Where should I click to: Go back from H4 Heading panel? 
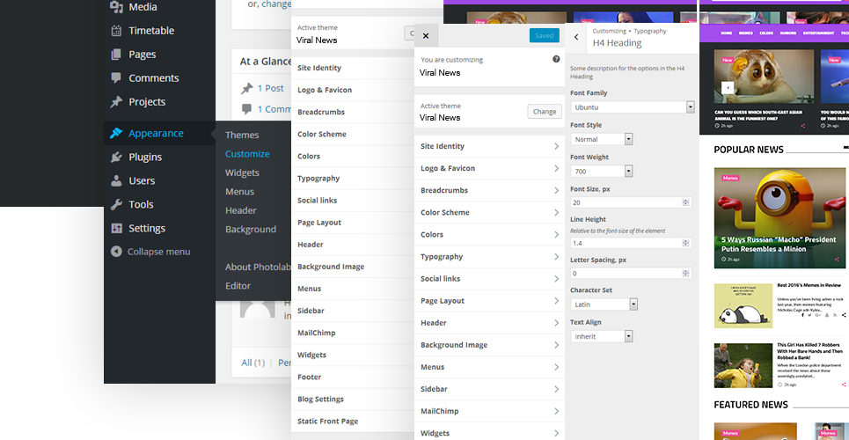click(x=576, y=37)
